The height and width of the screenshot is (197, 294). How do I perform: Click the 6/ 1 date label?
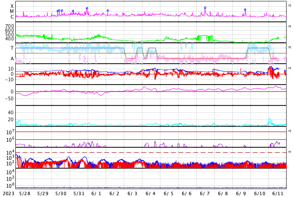point(96,193)
